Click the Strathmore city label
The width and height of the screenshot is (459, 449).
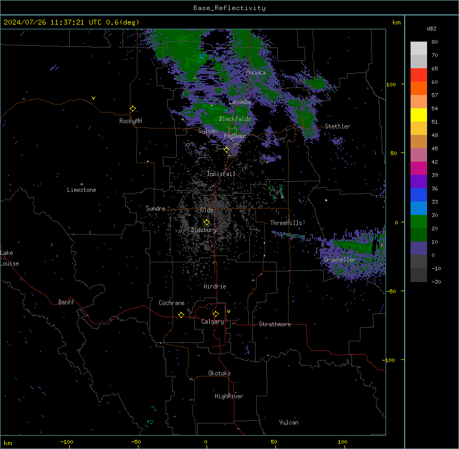(275, 324)
